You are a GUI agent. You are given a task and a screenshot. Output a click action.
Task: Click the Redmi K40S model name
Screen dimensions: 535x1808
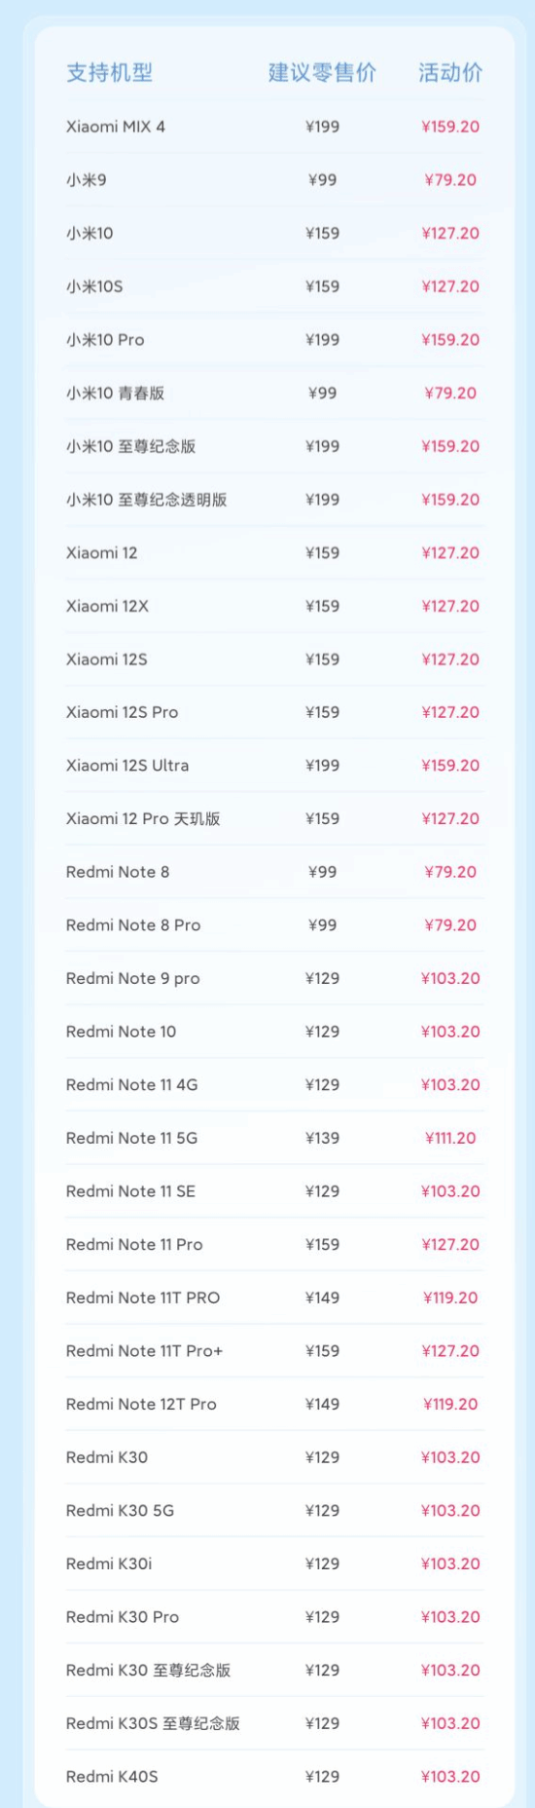pyautogui.click(x=110, y=1777)
